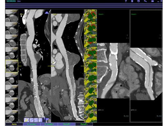Screen dimensions: 168x126
Task: Switch to the Runoff r tab
Action: click(x=84, y=124)
